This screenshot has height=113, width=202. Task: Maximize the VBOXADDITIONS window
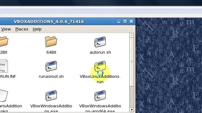tap(125, 21)
